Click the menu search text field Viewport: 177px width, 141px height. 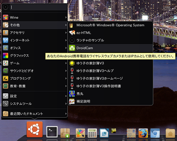(38, 7)
